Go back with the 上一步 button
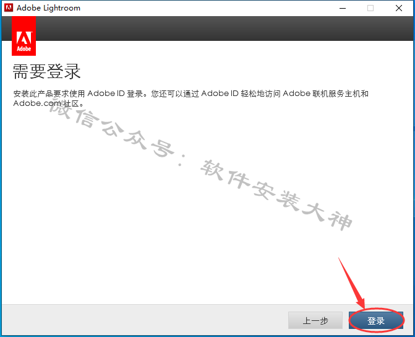The height and width of the screenshot is (337, 415). pyautogui.click(x=315, y=320)
